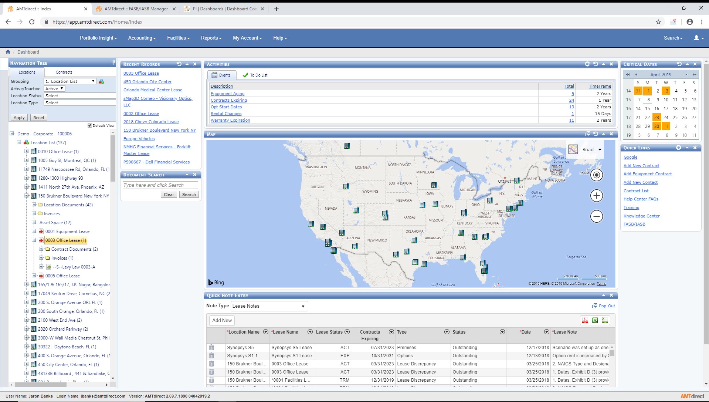Delete the Synopsys S5 note row

(x=211, y=347)
